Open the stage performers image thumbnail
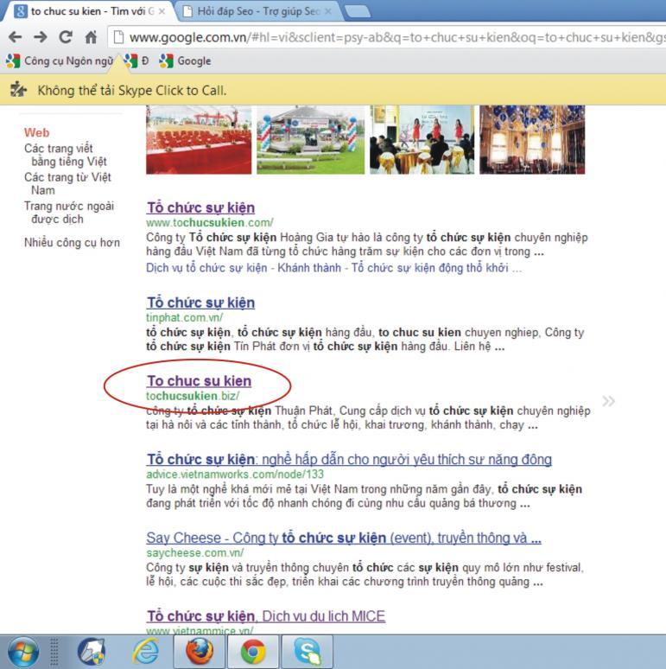Screen dimensions: 666x669 (x=422, y=140)
